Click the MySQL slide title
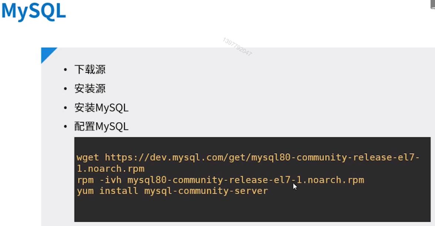This screenshot has width=435, height=226. 34,11
